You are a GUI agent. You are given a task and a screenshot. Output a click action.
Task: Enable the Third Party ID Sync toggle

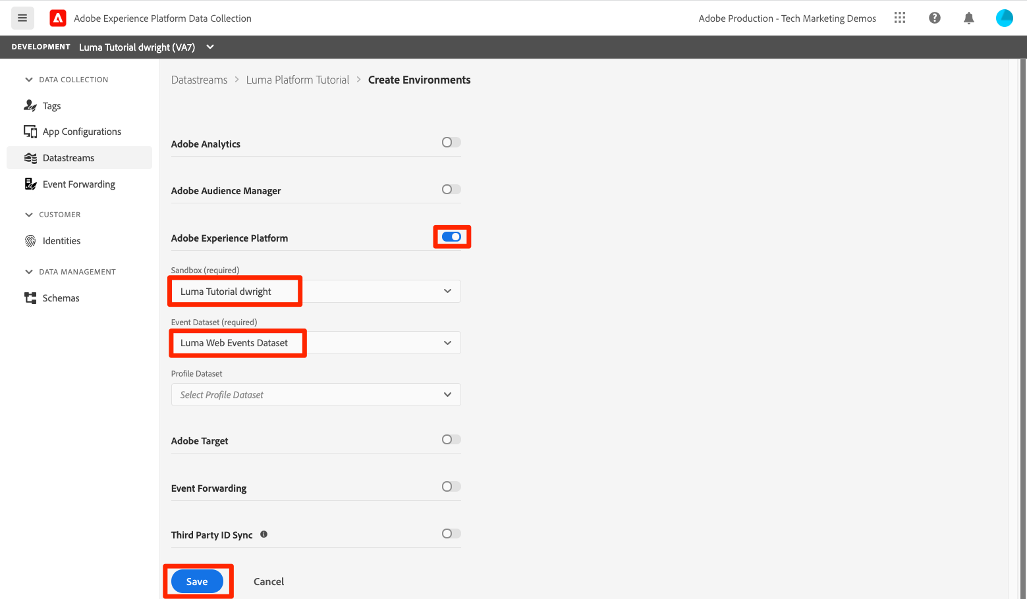(451, 534)
